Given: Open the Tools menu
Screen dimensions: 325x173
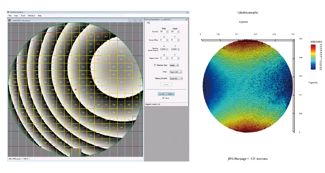Looking at the screenshot, I should [x=23, y=16].
